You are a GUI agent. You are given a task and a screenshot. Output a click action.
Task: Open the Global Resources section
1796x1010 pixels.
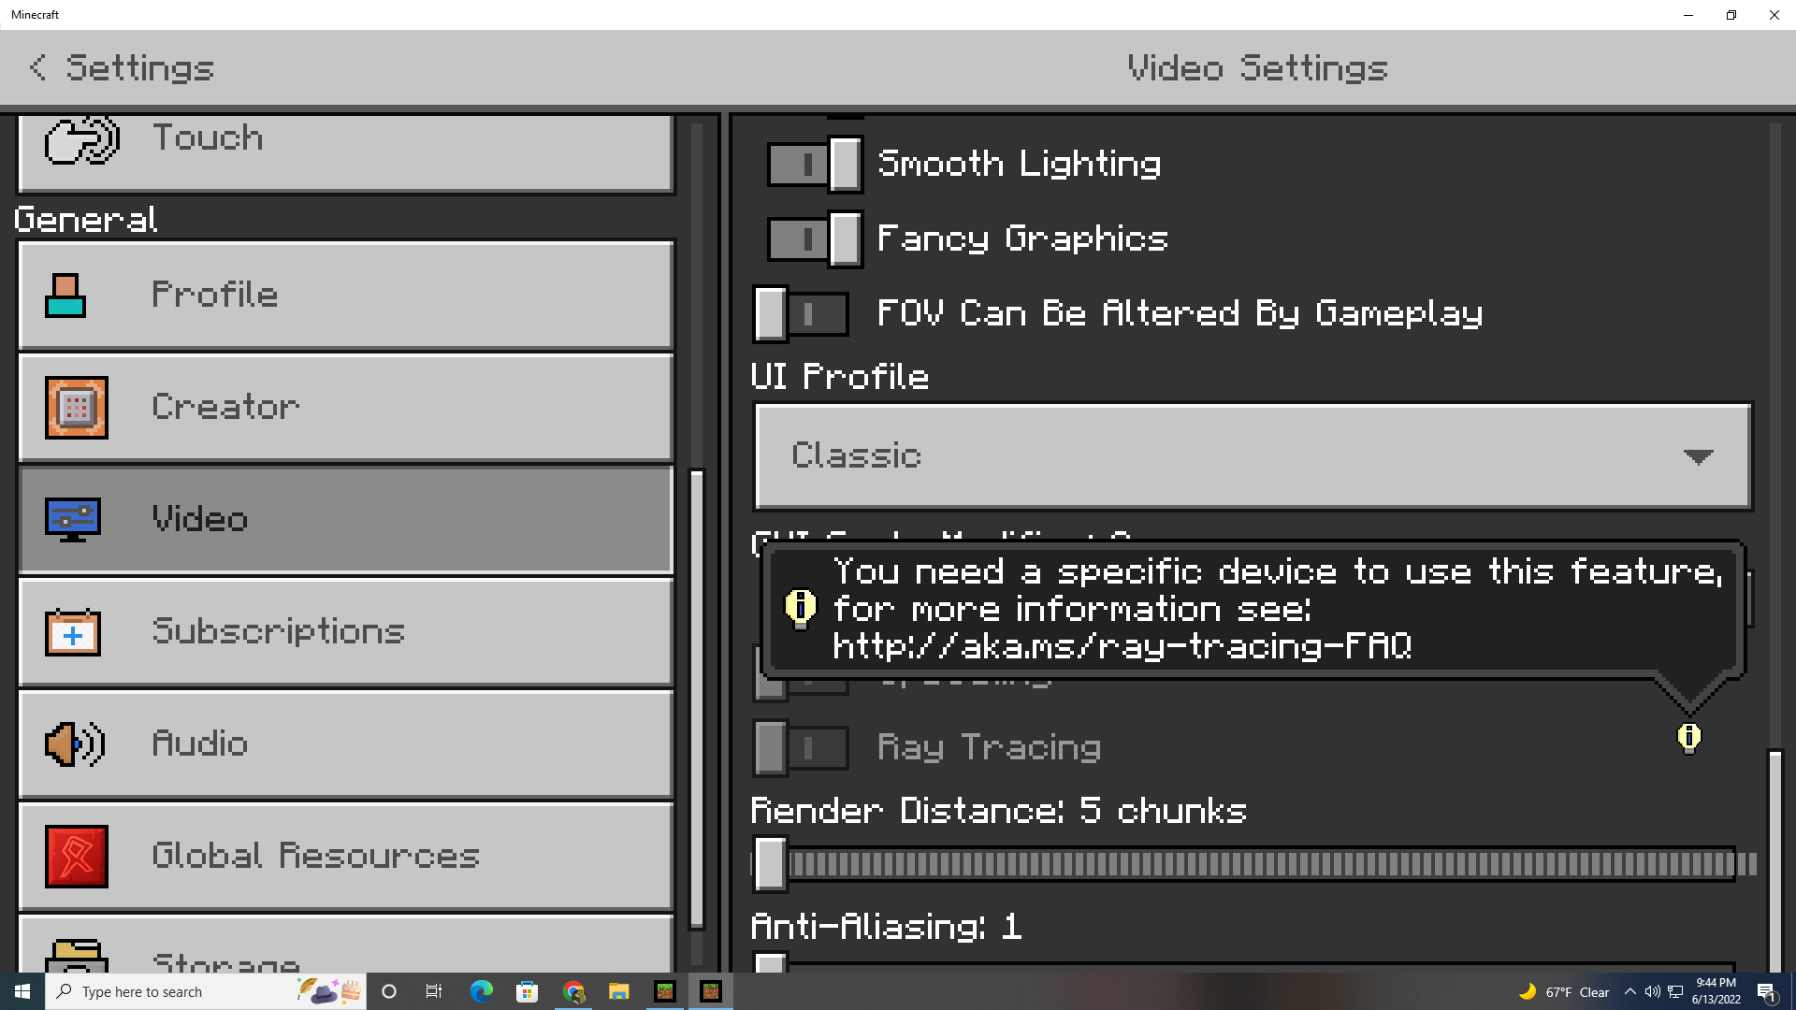click(x=346, y=857)
